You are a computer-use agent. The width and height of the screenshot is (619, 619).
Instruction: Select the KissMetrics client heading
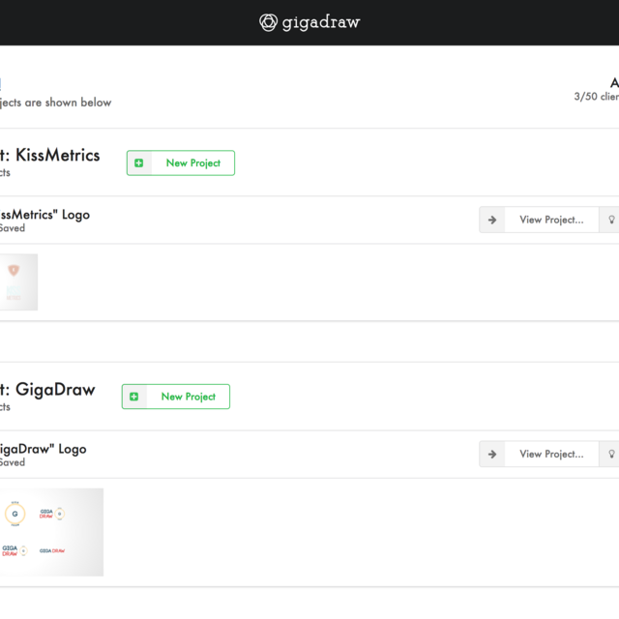(49, 155)
